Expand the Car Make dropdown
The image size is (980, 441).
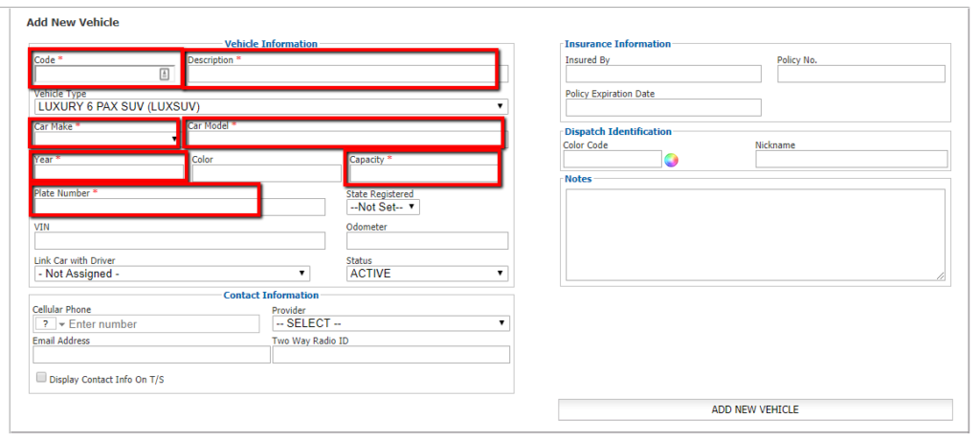107,139
